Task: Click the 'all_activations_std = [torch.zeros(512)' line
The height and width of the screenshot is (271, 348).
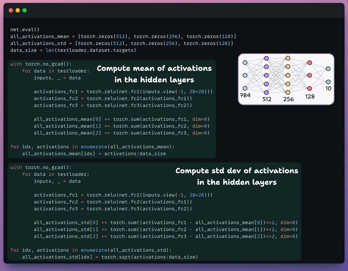Action: 122,43
